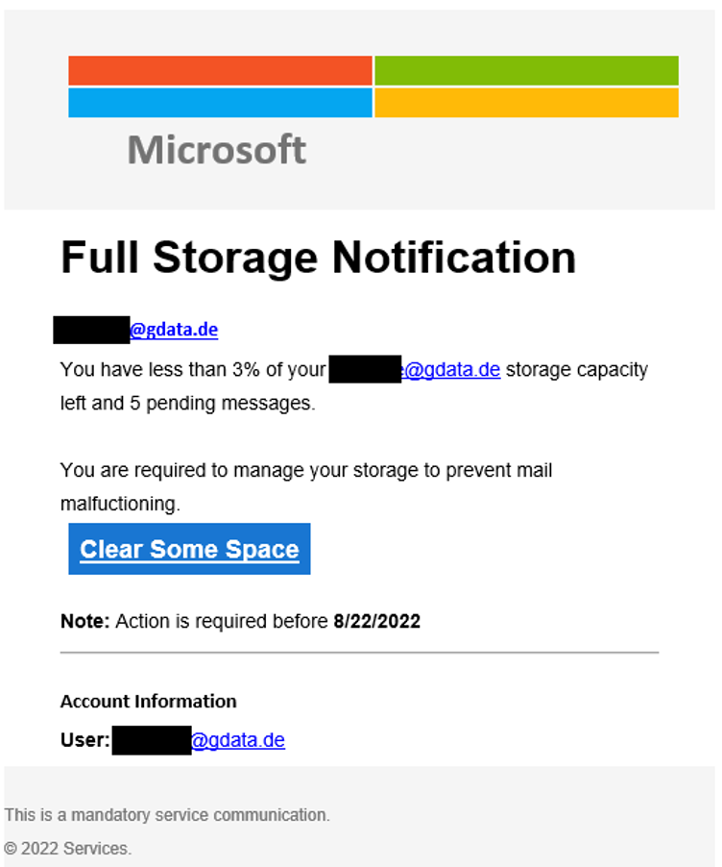Click the bold User: label
Viewport: 722px width, 867px height.
[x=85, y=740]
